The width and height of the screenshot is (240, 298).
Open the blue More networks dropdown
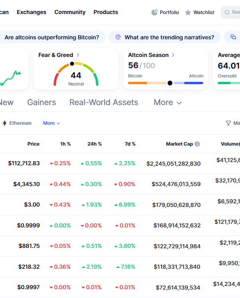tap(52, 123)
